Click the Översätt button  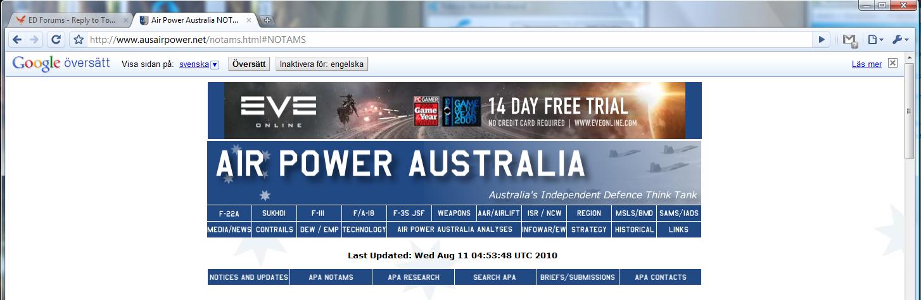[x=249, y=64]
